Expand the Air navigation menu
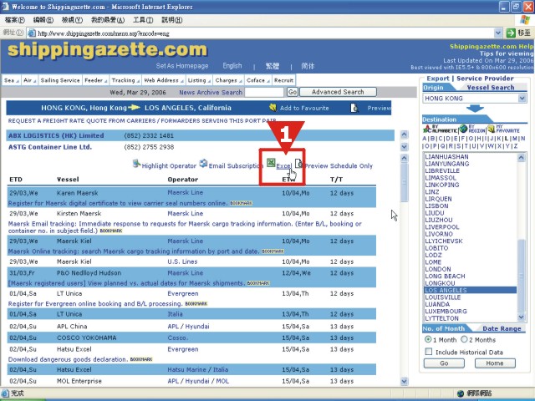The height and width of the screenshot is (401, 535). pyautogui.click(x=30, y=80)
